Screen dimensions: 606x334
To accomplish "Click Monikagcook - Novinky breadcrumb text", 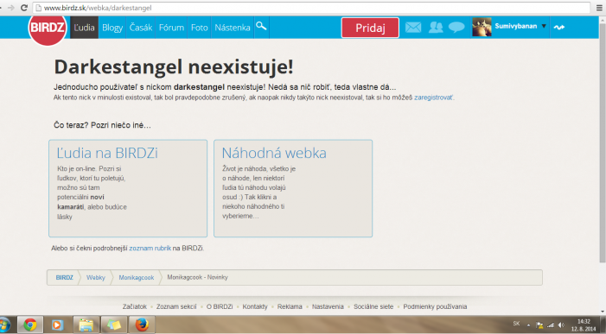I will 197,277.
